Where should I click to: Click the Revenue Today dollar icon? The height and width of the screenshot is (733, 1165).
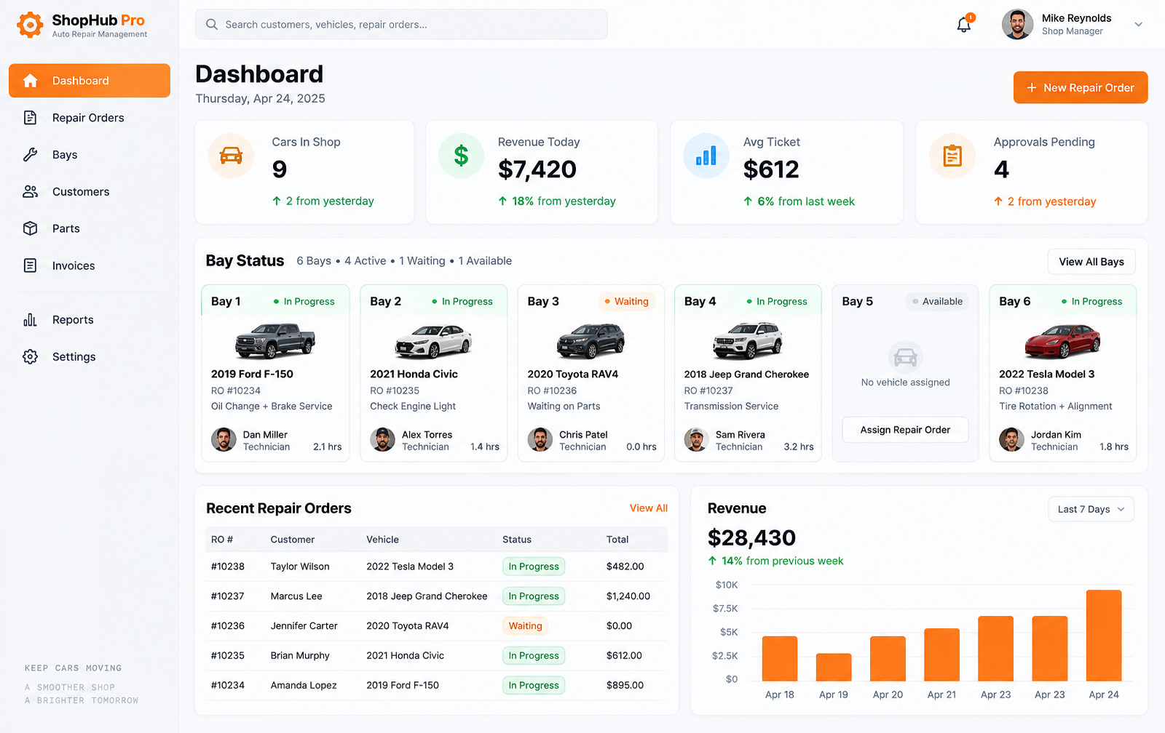click(461, 156)
